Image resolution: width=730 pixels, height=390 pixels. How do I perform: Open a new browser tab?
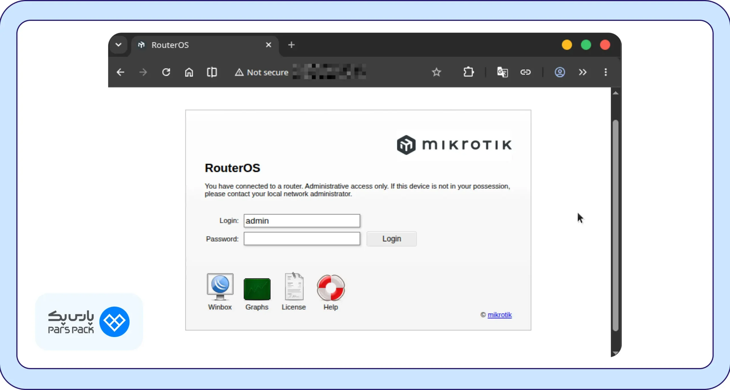tap(291, 45)
